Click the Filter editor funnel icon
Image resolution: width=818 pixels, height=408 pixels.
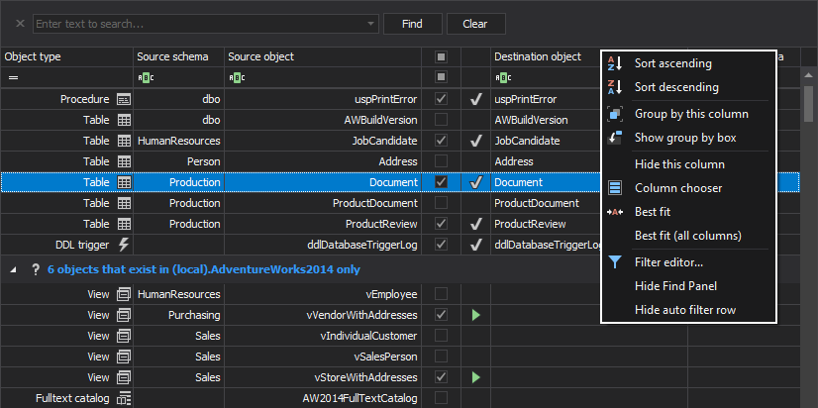click(615, 262)
